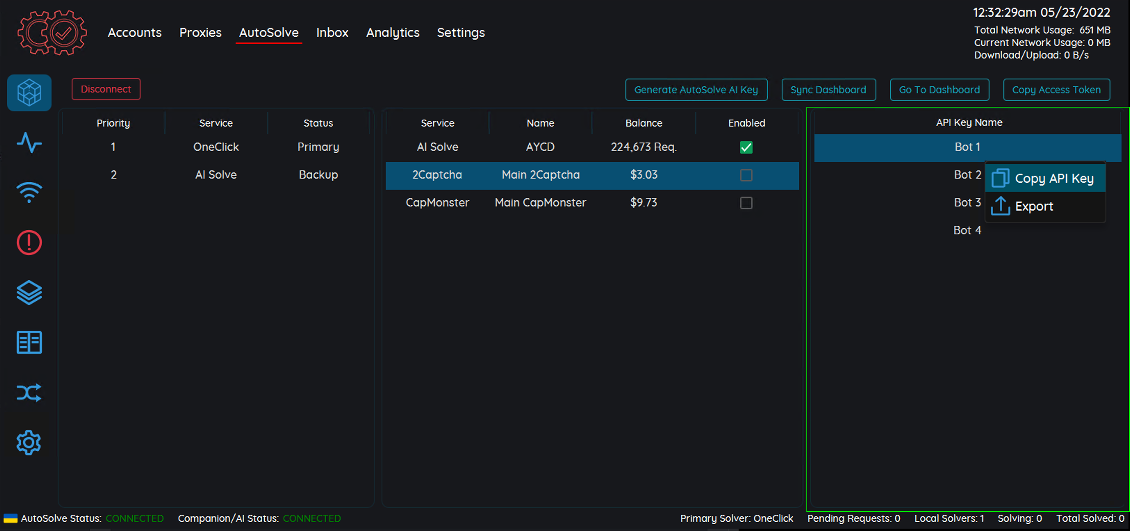Choose Export from context menu
This screenshot has height=531, width=1130.
click(x=1045, y=206)
